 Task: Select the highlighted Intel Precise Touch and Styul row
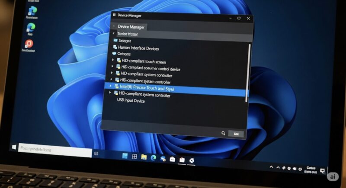[x=176, y=89]
